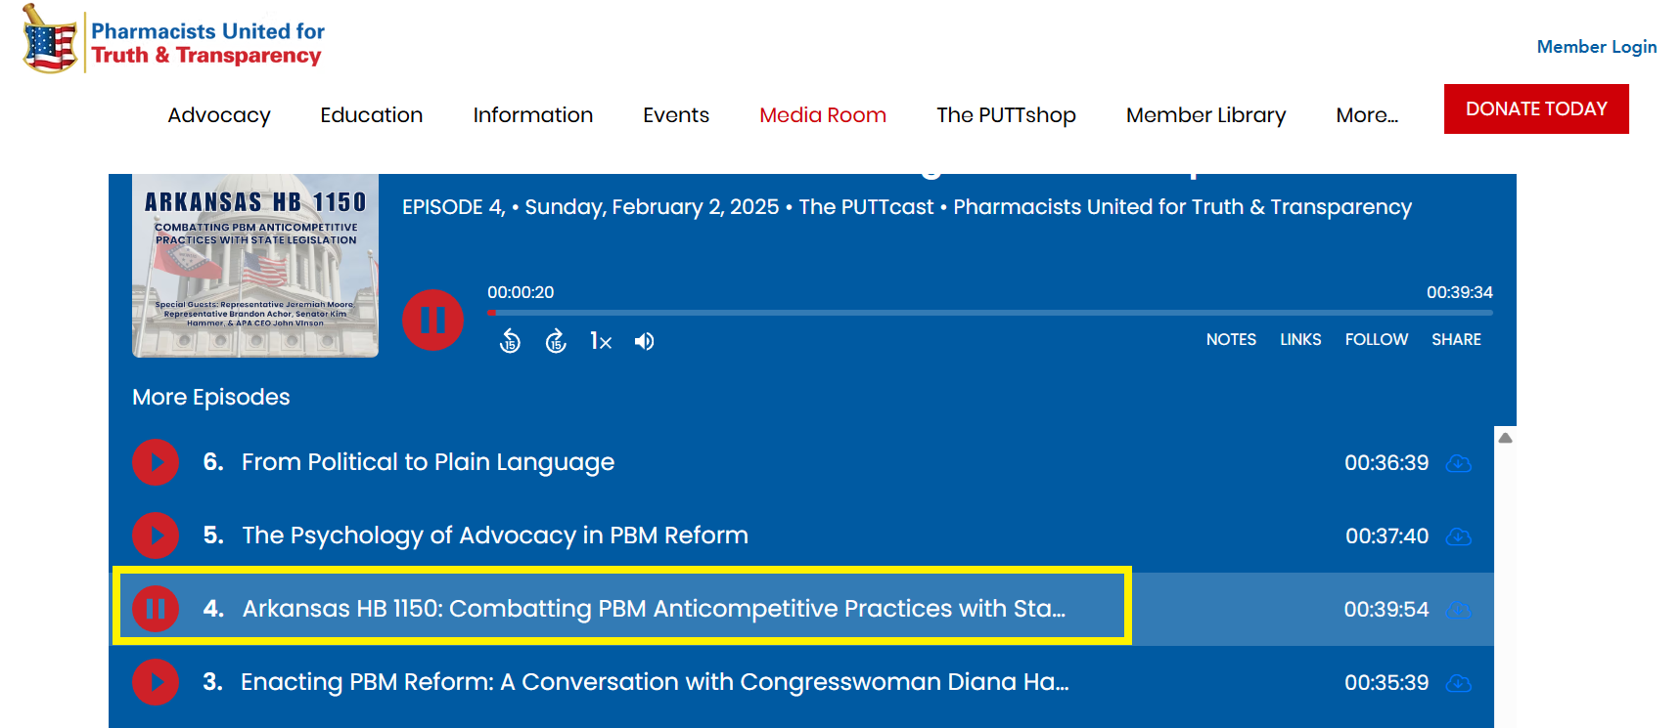Image resolution: width=1679 pixels, height=728 pixels.
Task: Pause episode 4 Arkansas HB 1150 in list
Action: click(x=156, y=609)
